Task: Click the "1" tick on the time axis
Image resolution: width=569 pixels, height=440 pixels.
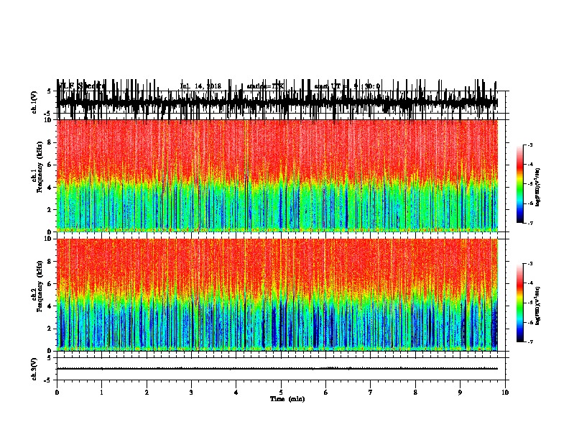Action: point(101,393)
